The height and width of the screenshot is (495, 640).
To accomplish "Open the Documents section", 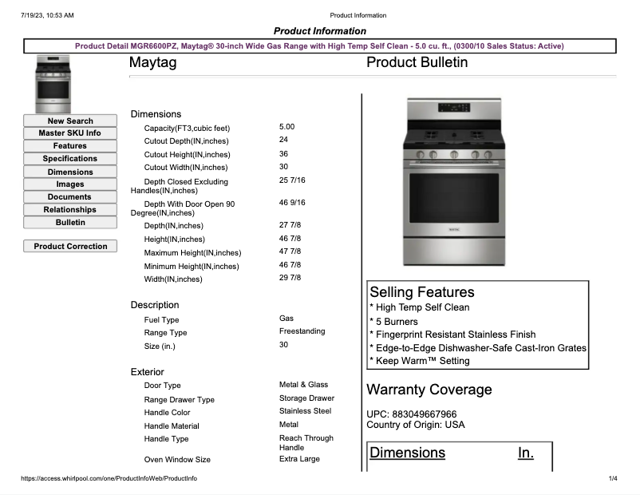I will click(x=69, y=197).
